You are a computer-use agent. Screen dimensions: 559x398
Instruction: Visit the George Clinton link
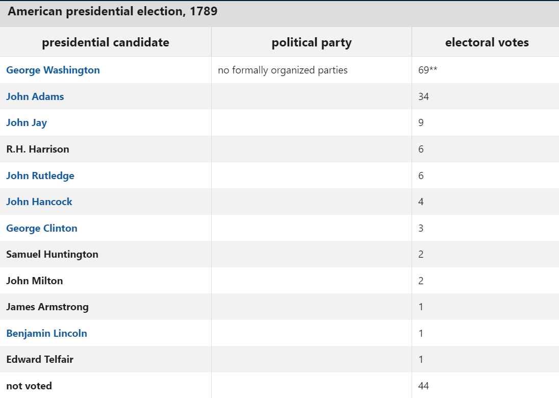tap(42, 228)
